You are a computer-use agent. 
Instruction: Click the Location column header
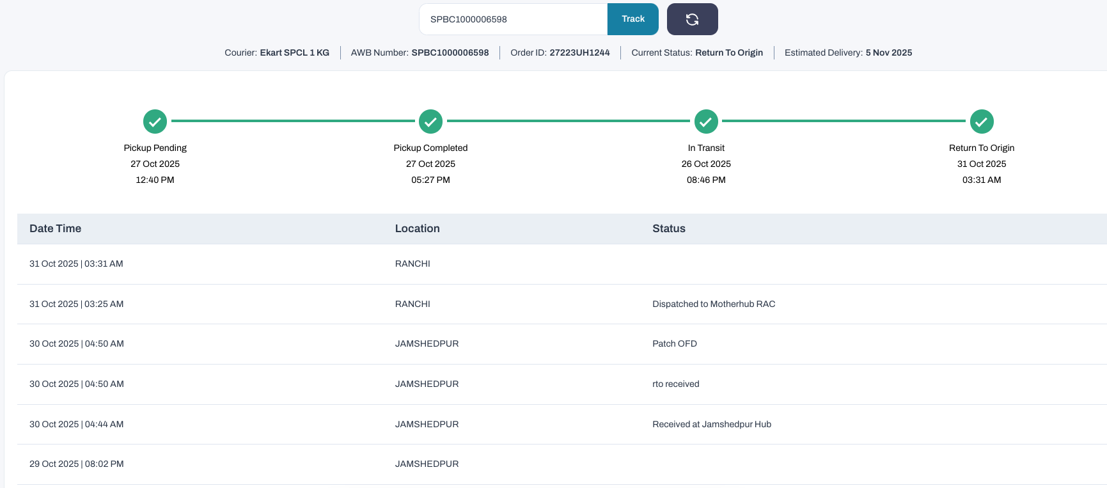pos(417,228)
